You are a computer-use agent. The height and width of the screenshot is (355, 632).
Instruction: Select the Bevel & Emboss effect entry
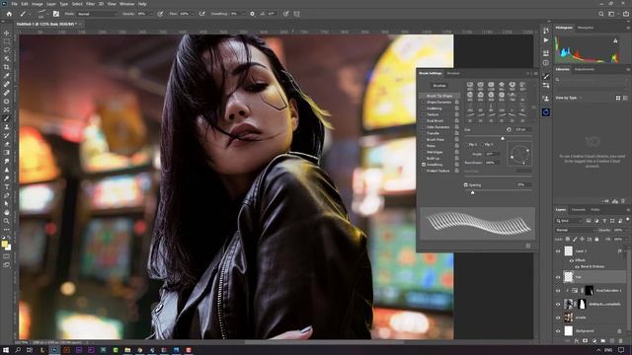(592, 266)
